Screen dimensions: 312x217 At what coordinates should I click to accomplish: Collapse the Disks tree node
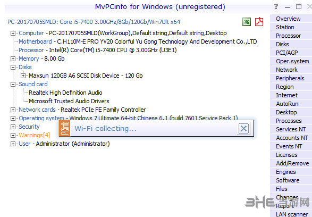pyautogui.click(x=13, y=68)
